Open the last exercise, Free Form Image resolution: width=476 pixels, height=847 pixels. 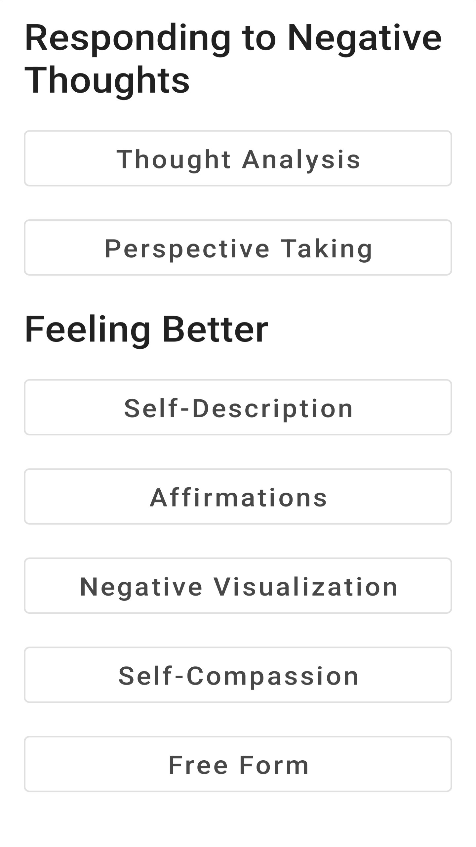coord(238,765)
